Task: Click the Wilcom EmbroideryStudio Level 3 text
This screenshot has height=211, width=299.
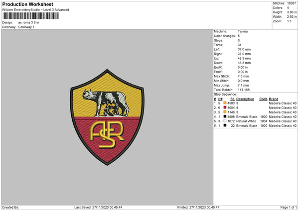Action: coord(35,10)
